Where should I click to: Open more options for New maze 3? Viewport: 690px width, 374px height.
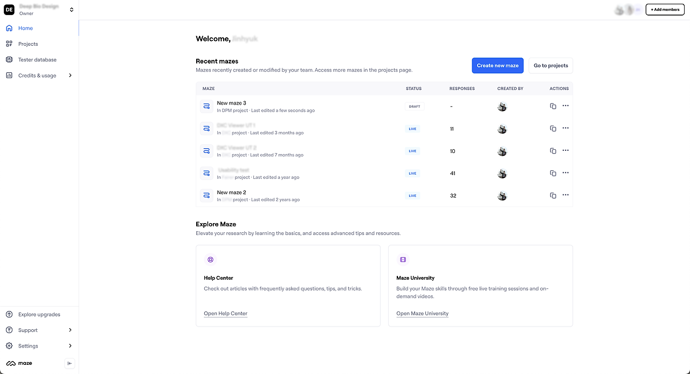565,106
